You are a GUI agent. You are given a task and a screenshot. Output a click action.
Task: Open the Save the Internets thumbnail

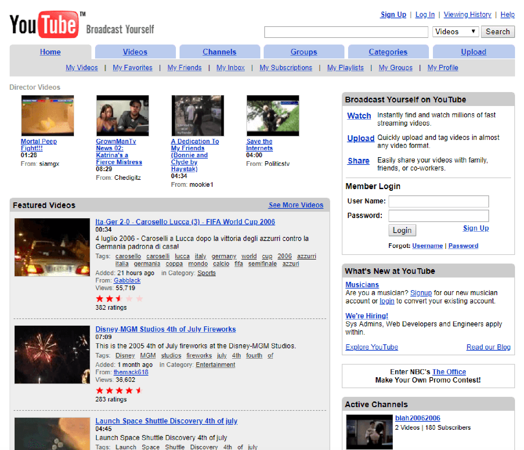pos(273,116)
